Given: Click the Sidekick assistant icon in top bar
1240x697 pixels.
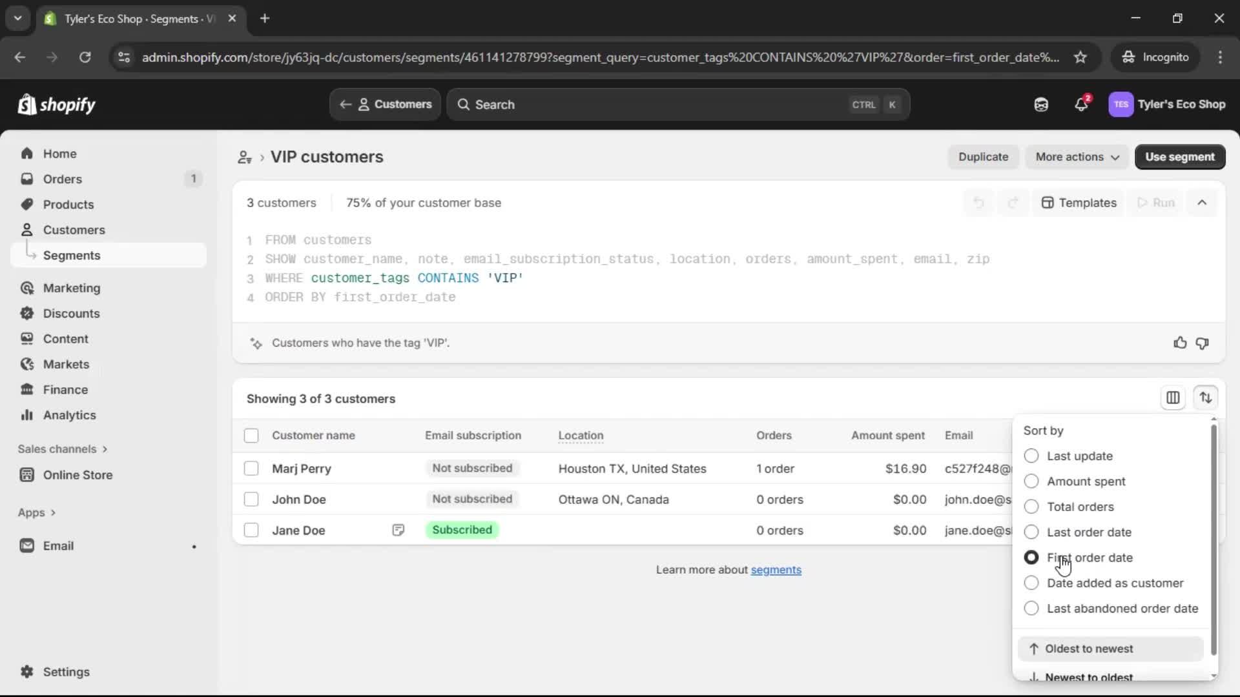Looking at the screenshot, I should tap(1041, 104).
